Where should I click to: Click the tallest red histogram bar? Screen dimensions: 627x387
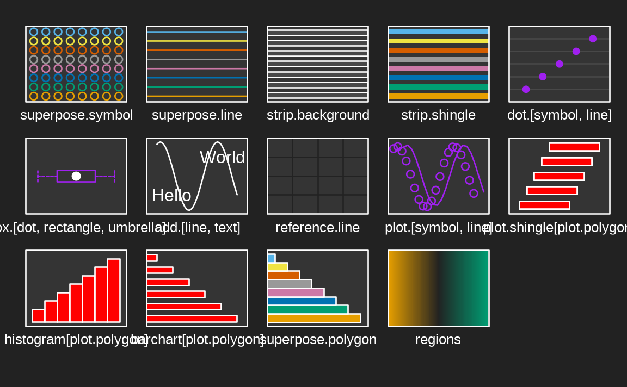(x=114, y=291)
